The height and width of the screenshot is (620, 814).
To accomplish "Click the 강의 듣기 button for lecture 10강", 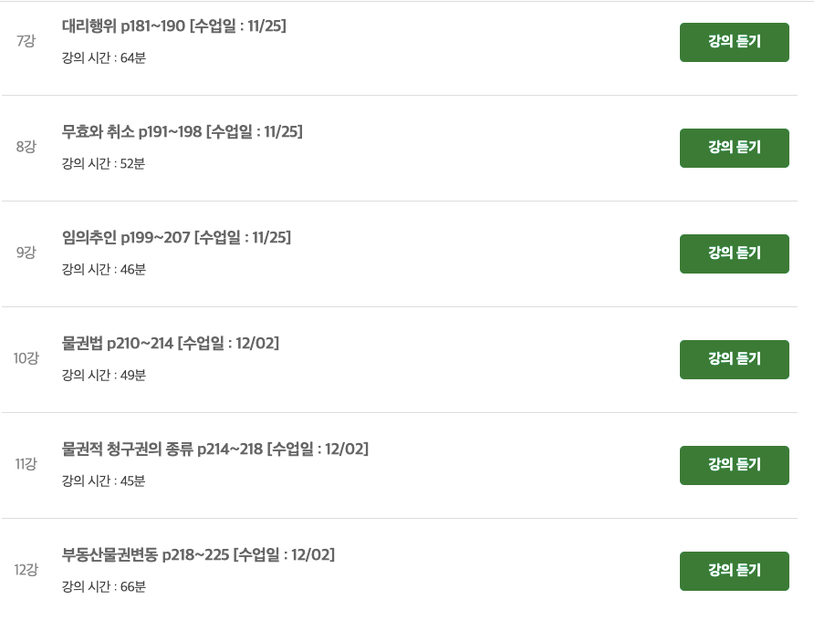I will click(x=734, y=359).
